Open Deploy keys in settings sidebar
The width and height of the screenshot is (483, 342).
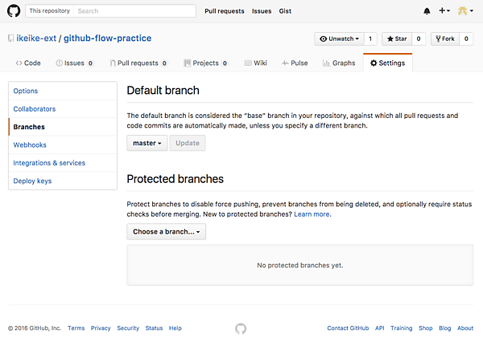pyautogui.click(x=32, y=181)
